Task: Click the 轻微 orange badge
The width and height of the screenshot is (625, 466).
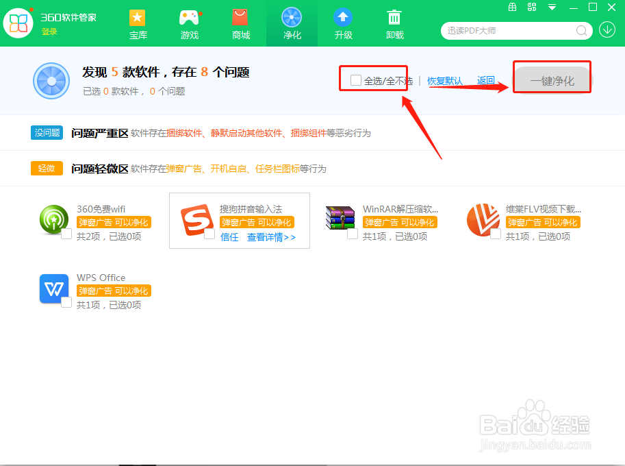Action: [47, 169]
